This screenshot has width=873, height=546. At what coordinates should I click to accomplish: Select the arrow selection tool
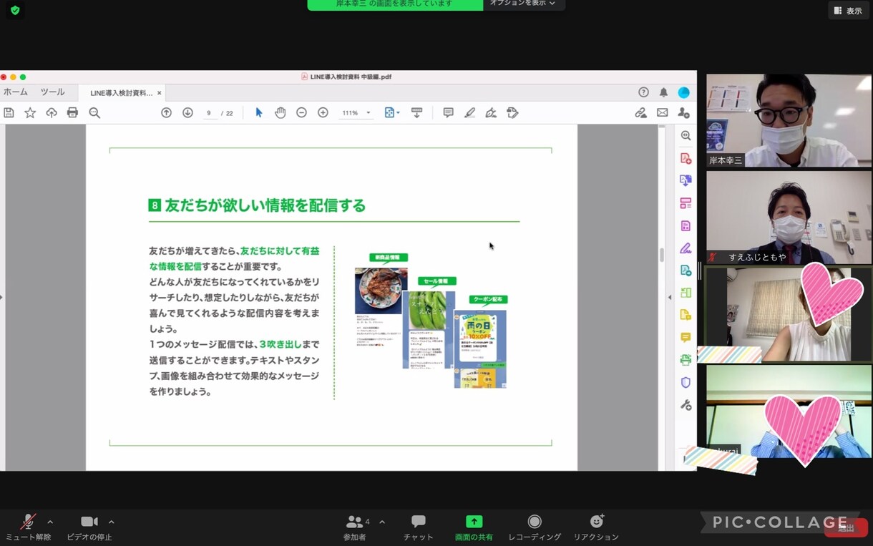point(259,113)
